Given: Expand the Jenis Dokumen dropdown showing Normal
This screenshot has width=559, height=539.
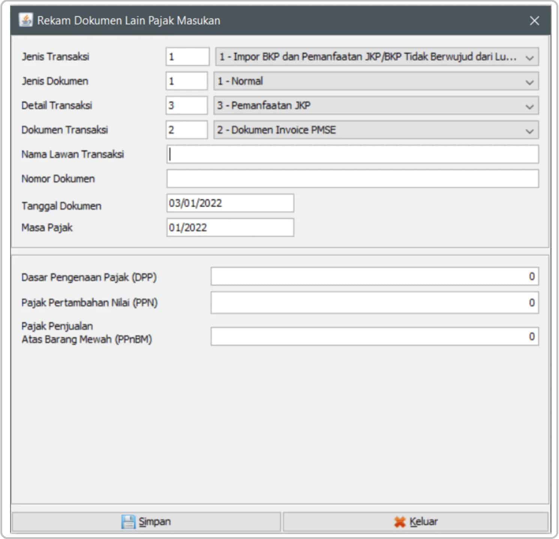Looking at the screenshot, I should click(376, 81).
